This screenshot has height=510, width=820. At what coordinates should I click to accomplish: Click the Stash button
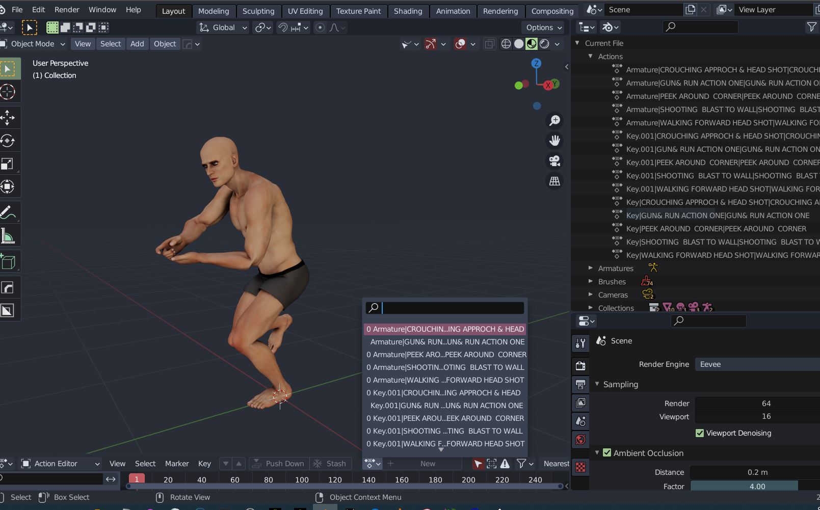pos(330,464)
